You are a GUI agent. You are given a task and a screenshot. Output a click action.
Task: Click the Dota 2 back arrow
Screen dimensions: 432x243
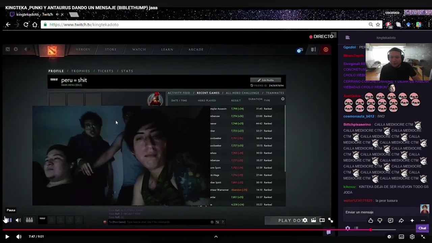coord(26,49)
